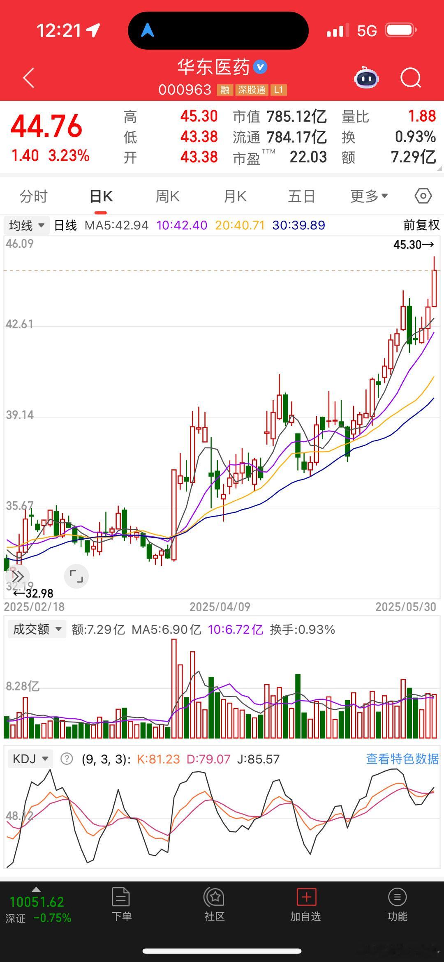Open 社区 community icon
This screenshot has width=444, height=962.
pos(214,904)
